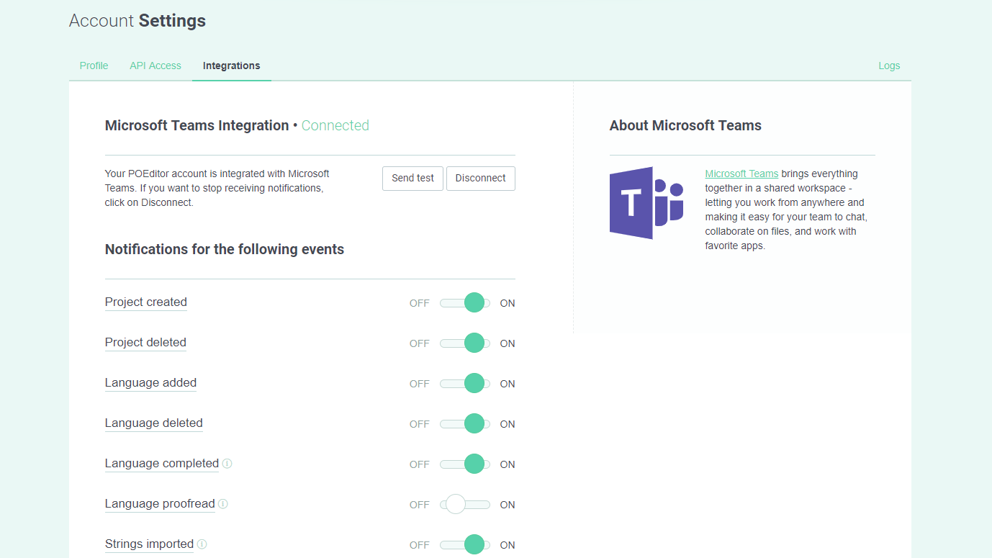Click the Language deleted event label

(x=154, y=423)
